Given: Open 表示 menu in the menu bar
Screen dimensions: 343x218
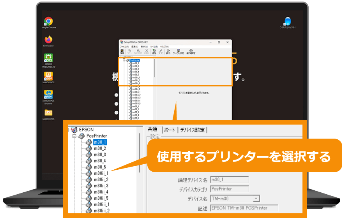Looking at the screenshot, I should [144, 47].
